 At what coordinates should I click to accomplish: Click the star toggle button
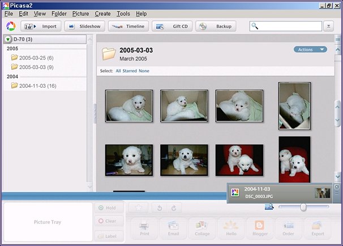pos(138,208)
